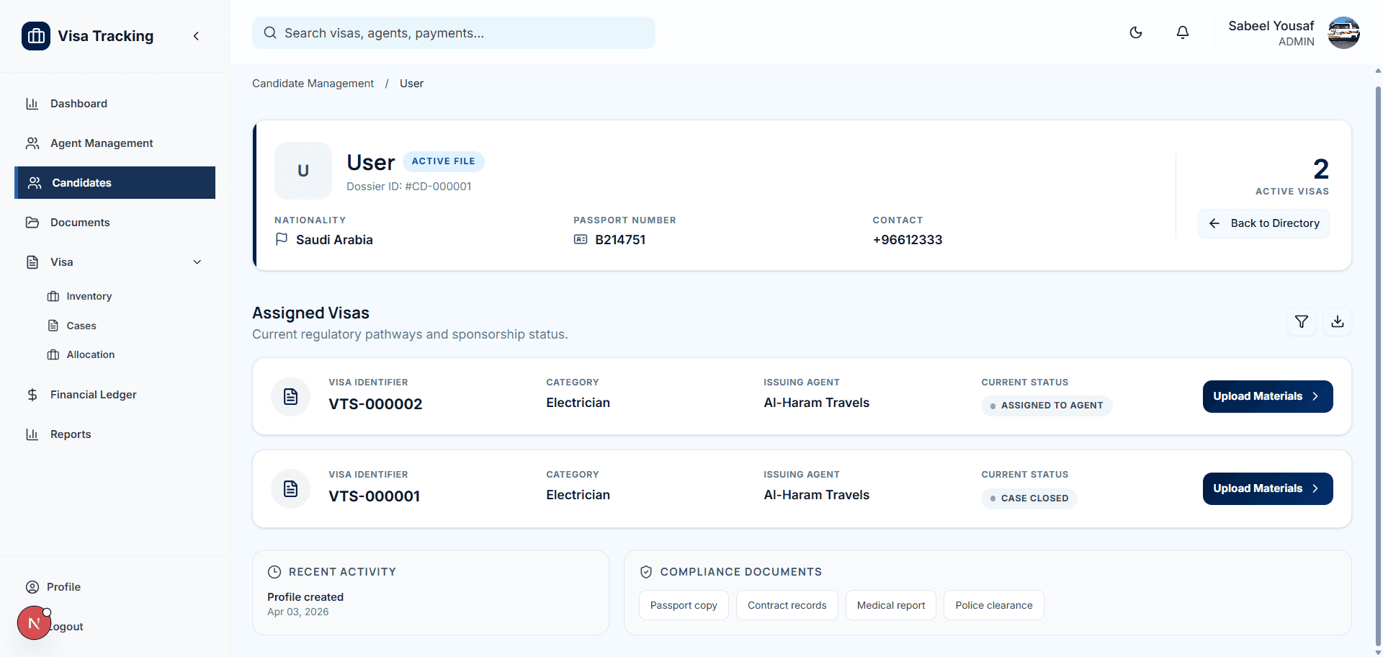The image size is (1383, 657).
Task: Click the Agent Management people icon
Action: pos(32,143)
